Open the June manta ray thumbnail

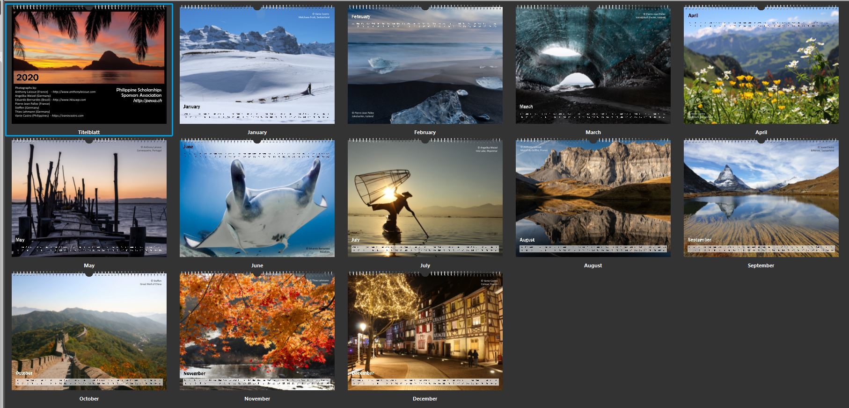(x=257, y=199)
